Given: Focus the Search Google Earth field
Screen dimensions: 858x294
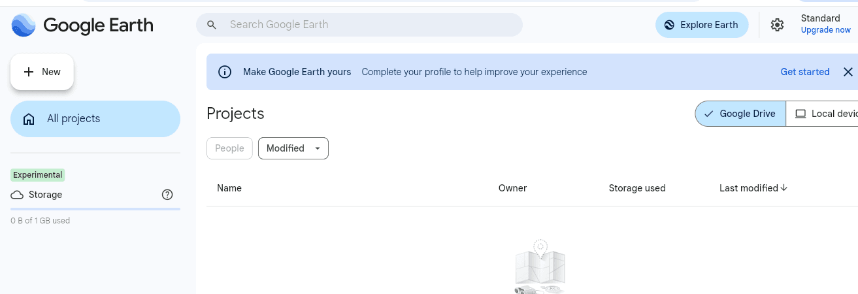Looking at the screenshot, I should tap(359, 25).
